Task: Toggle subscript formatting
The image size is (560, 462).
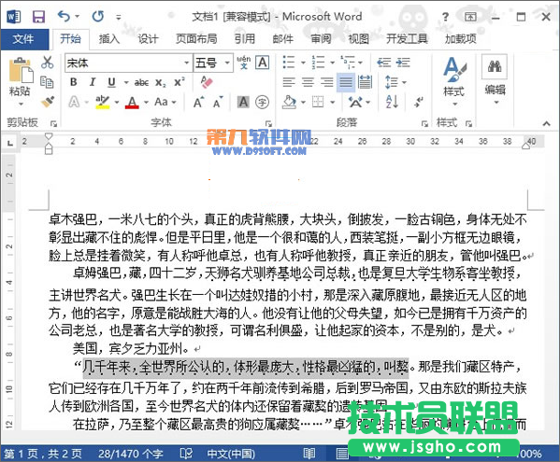Action: 161,83
